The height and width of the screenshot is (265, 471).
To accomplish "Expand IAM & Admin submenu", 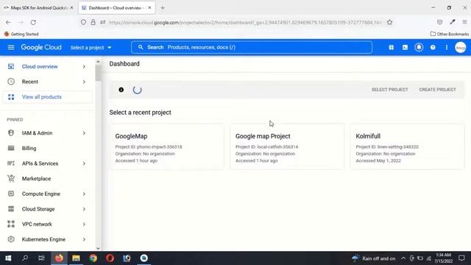I will [x=84, y=133].
